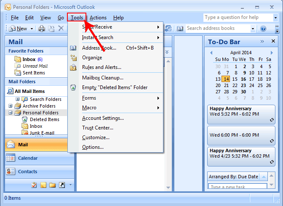The image size is (283, 206).
Task: Click the Address Book icon beside the search box
Action: tap(180, 29)
